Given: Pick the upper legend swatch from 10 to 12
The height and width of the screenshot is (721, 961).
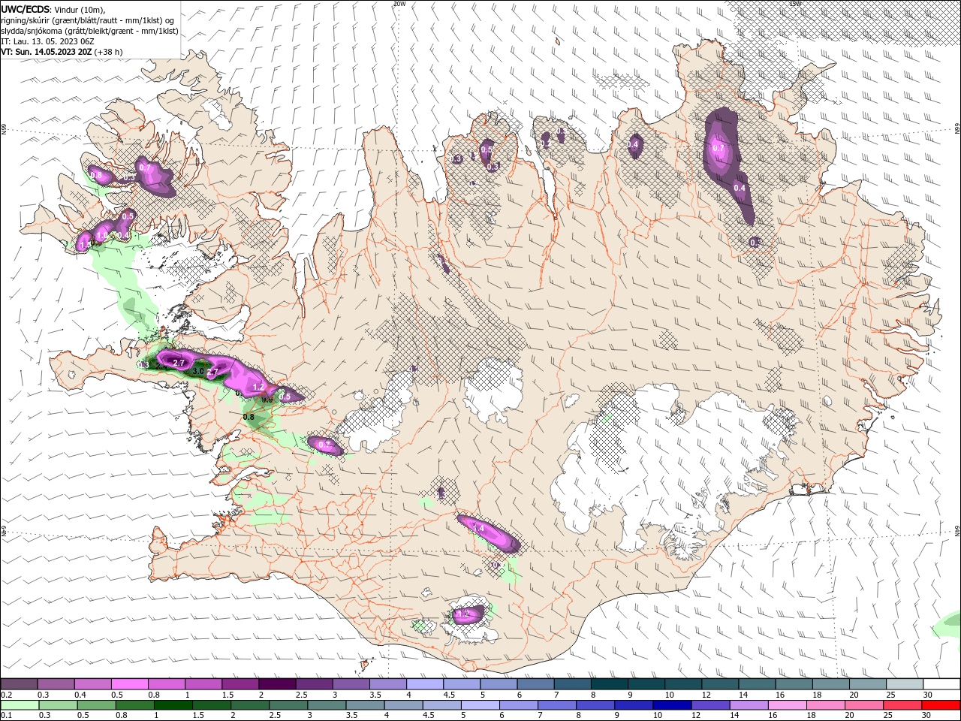Looking at the screenshot, I should click(x=684, y=684).
